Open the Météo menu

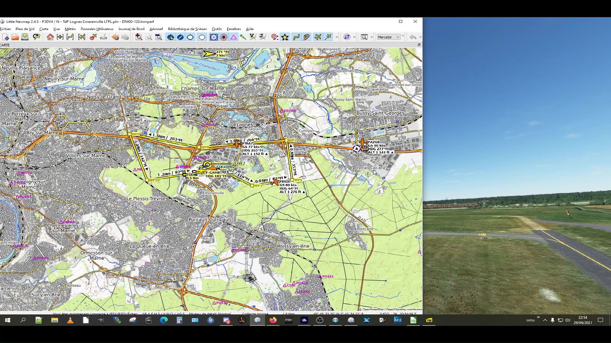click(70, 29)
